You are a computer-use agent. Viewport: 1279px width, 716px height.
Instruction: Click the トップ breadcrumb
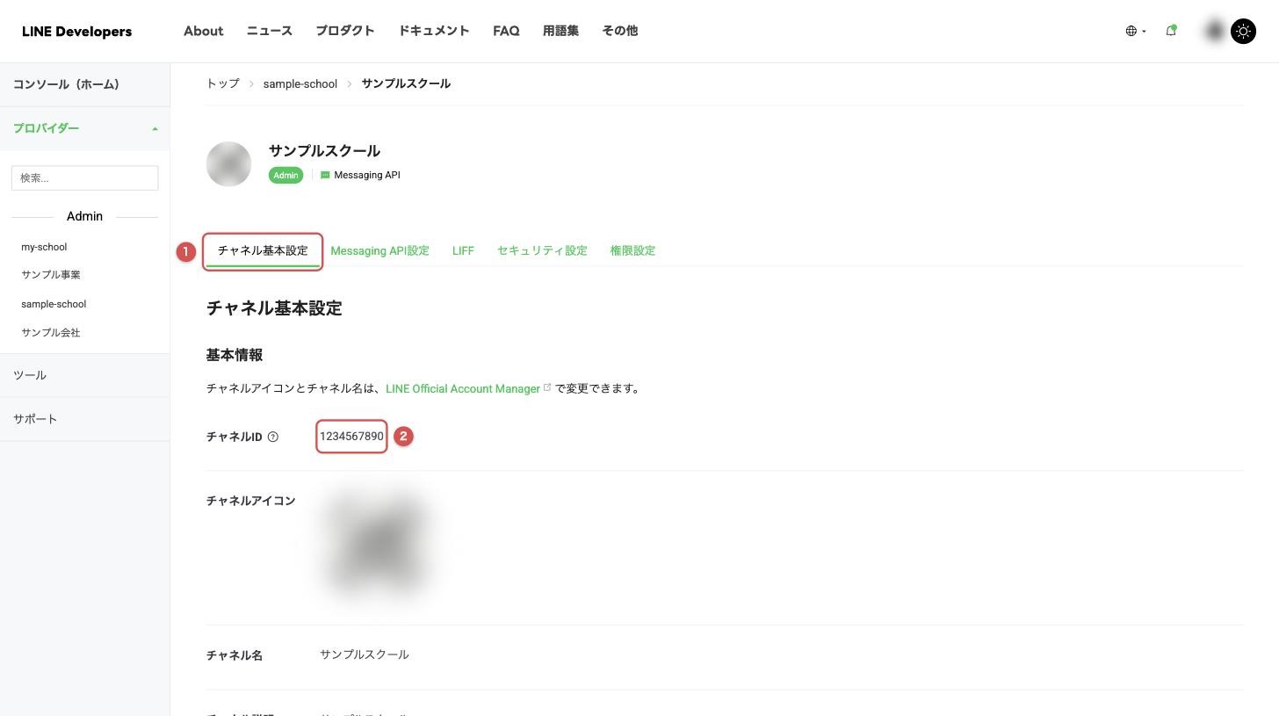[222, 83]
